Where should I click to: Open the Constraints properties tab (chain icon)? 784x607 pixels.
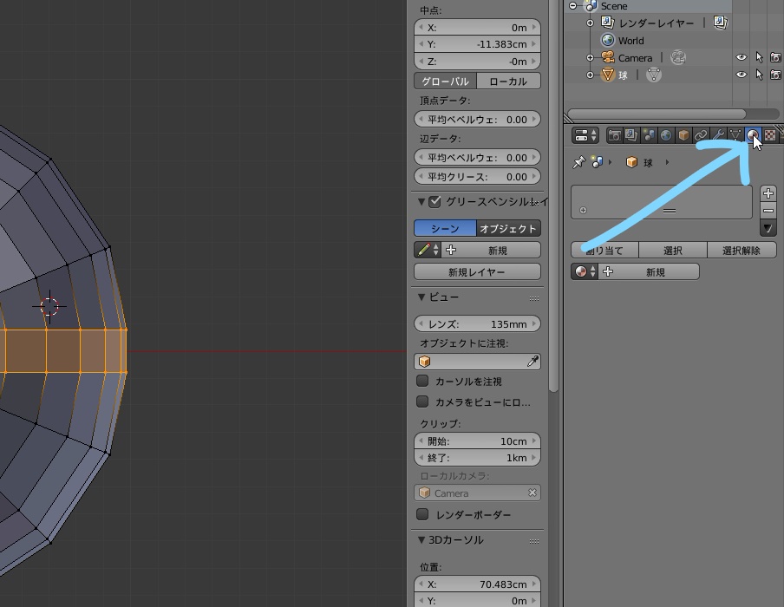tap(701, 135)
